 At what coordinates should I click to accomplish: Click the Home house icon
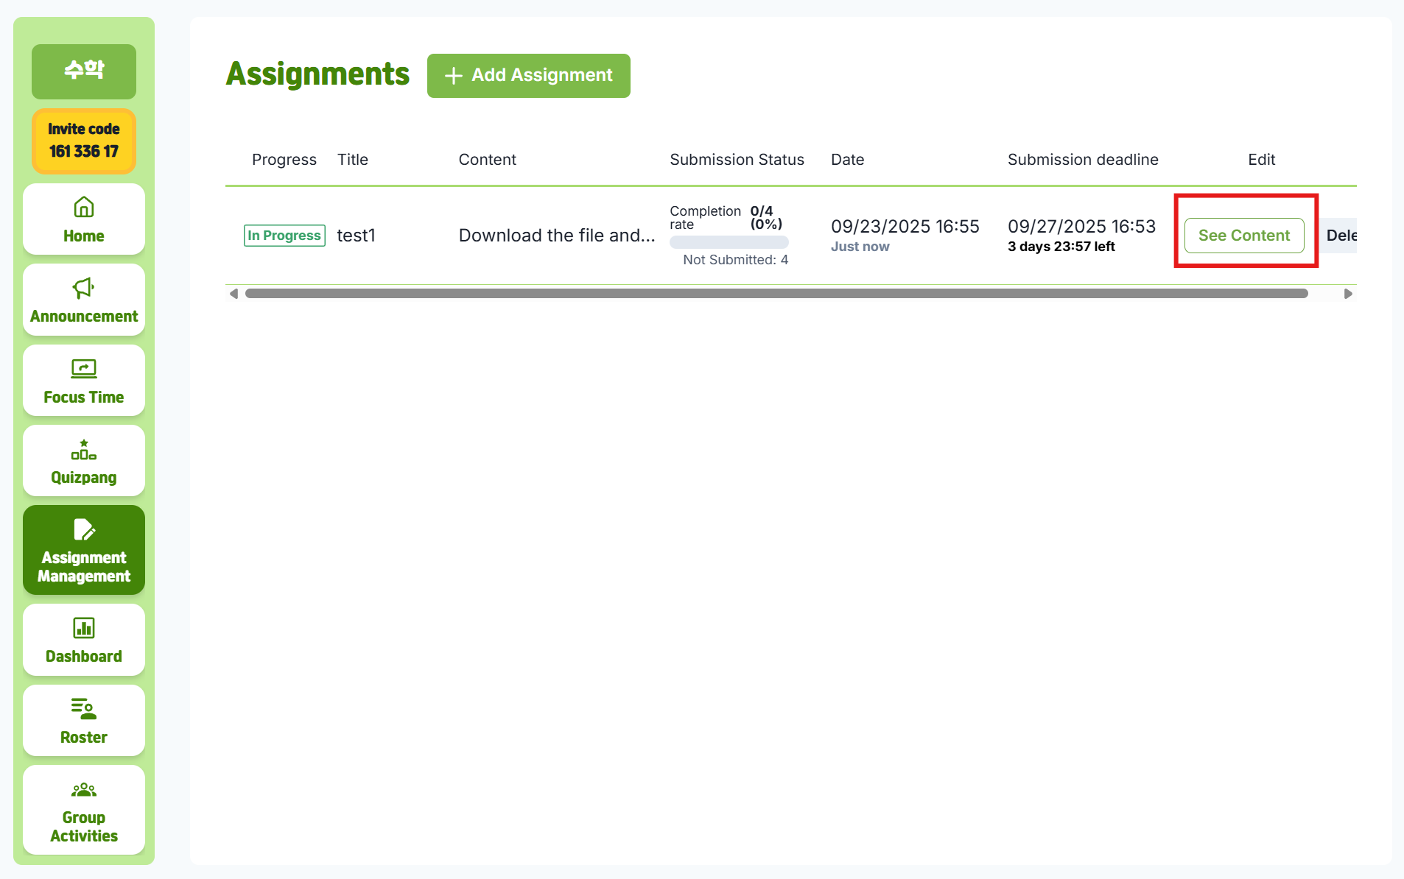click(x=84, y=208)
